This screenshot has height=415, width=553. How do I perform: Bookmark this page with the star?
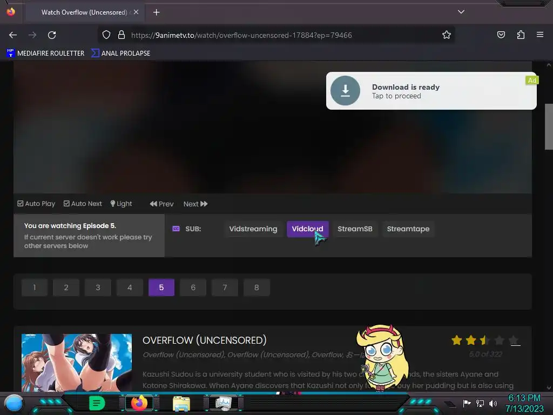coord(447,35)
